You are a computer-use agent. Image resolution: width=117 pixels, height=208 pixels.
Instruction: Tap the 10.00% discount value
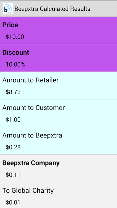(15, 64)
